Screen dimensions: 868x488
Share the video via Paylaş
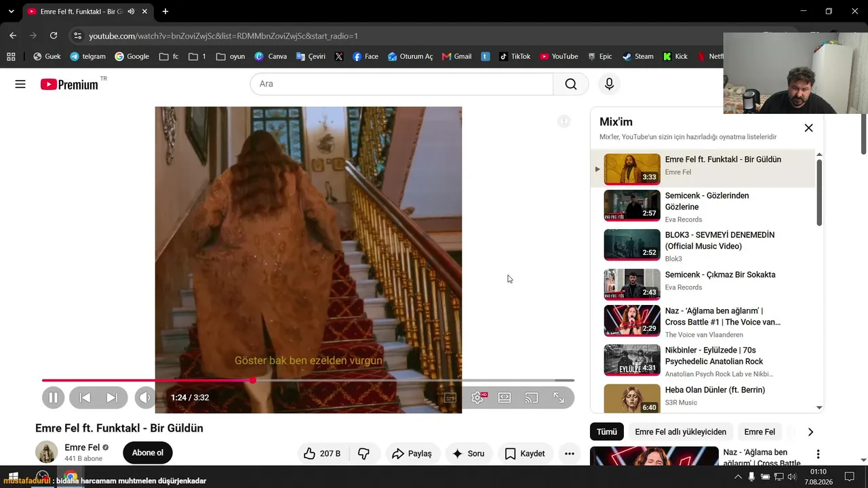pyautogui.click(x=412, y=453)
